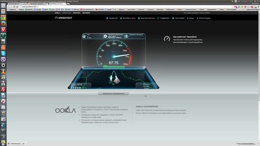Open Ubuntu Software Center in dock
260x146 pixels.
coord(3,48)
